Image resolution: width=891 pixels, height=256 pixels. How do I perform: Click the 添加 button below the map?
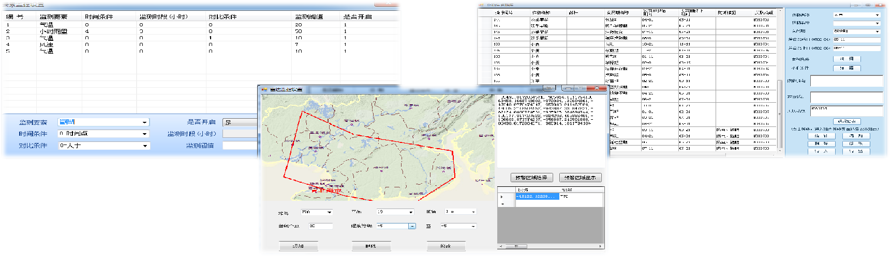click(x=298, y=246)
